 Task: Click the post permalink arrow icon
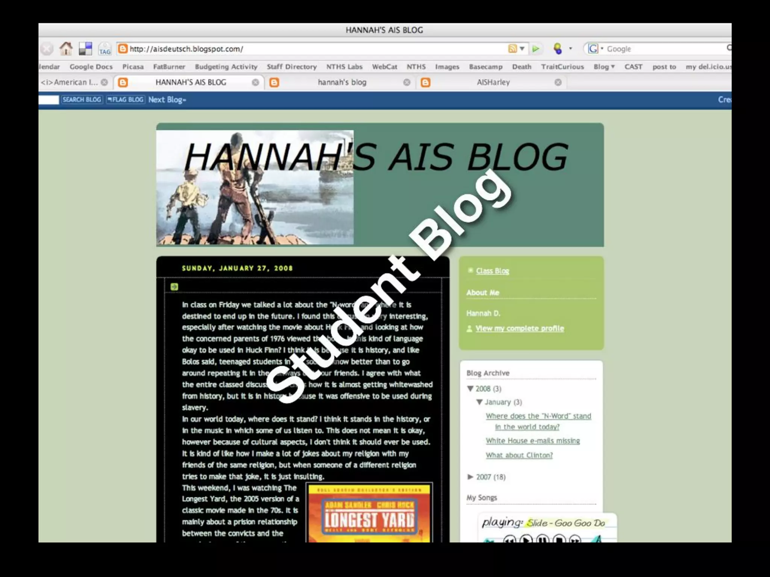[174, 287]
